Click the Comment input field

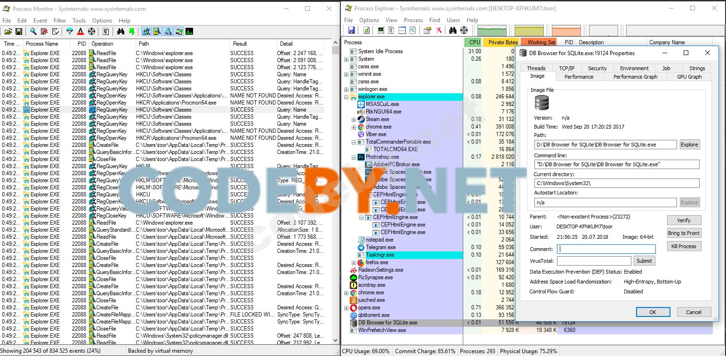tap(606, 249)
